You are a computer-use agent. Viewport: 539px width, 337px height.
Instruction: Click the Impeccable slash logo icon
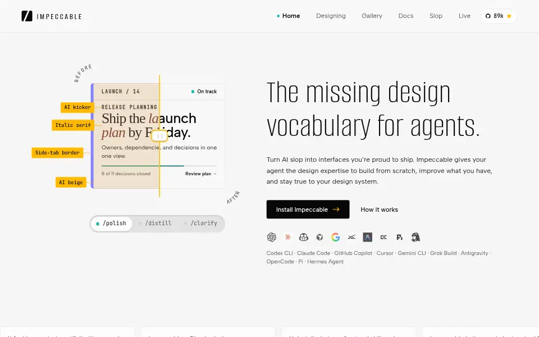[x=27, y=16]
